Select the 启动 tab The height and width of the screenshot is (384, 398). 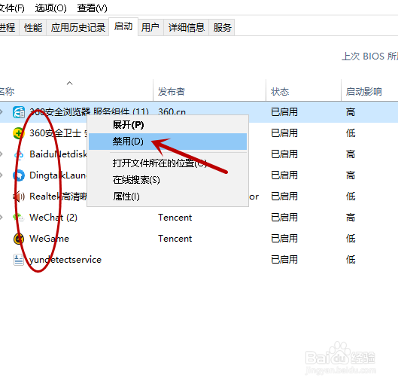[x=123, y=26]
